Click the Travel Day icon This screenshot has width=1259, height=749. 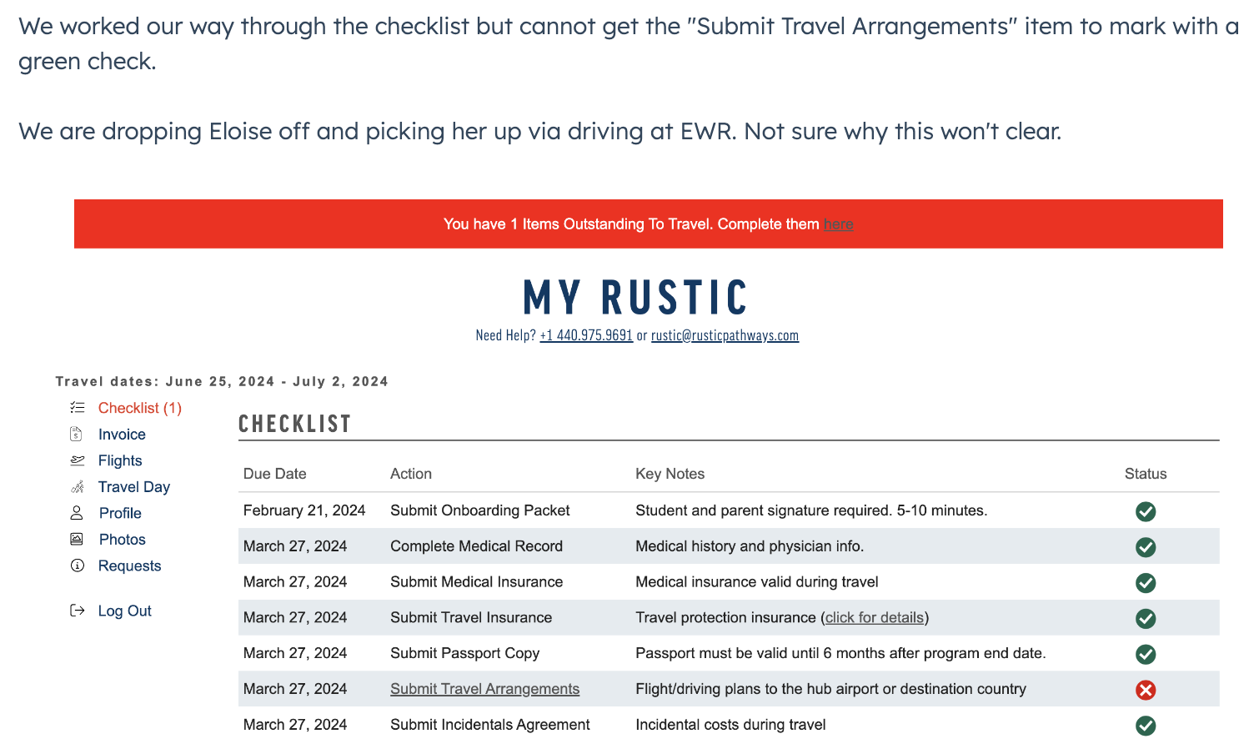pyautogui.click(x=78, y=487)
